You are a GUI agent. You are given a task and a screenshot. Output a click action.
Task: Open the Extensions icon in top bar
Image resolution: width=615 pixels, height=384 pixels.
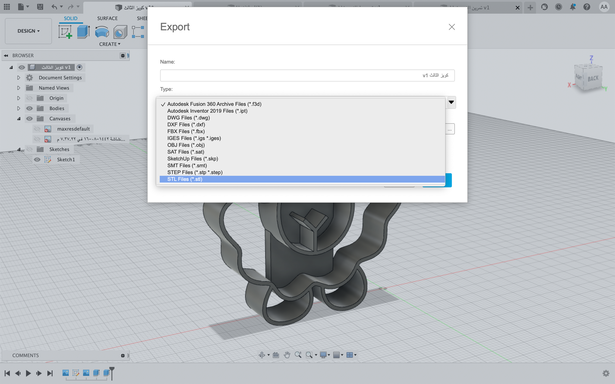pos(545,7)
